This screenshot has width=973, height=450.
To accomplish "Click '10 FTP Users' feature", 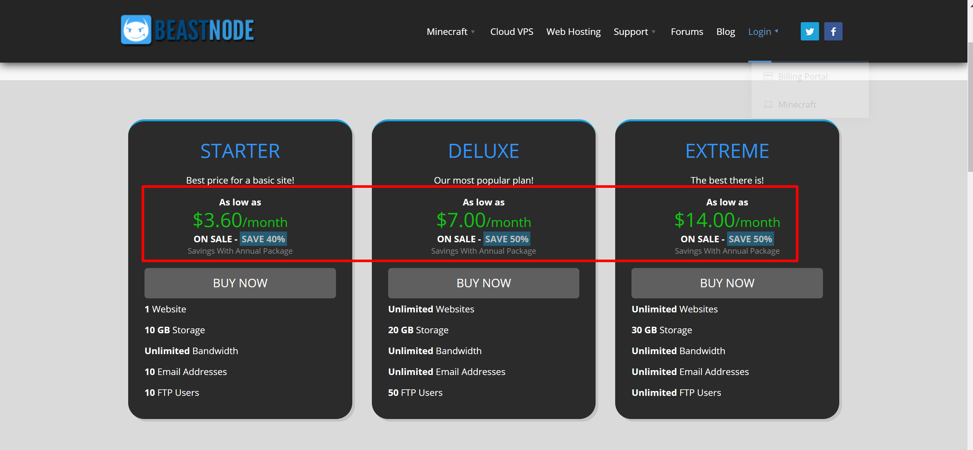I will click(172, 392).
